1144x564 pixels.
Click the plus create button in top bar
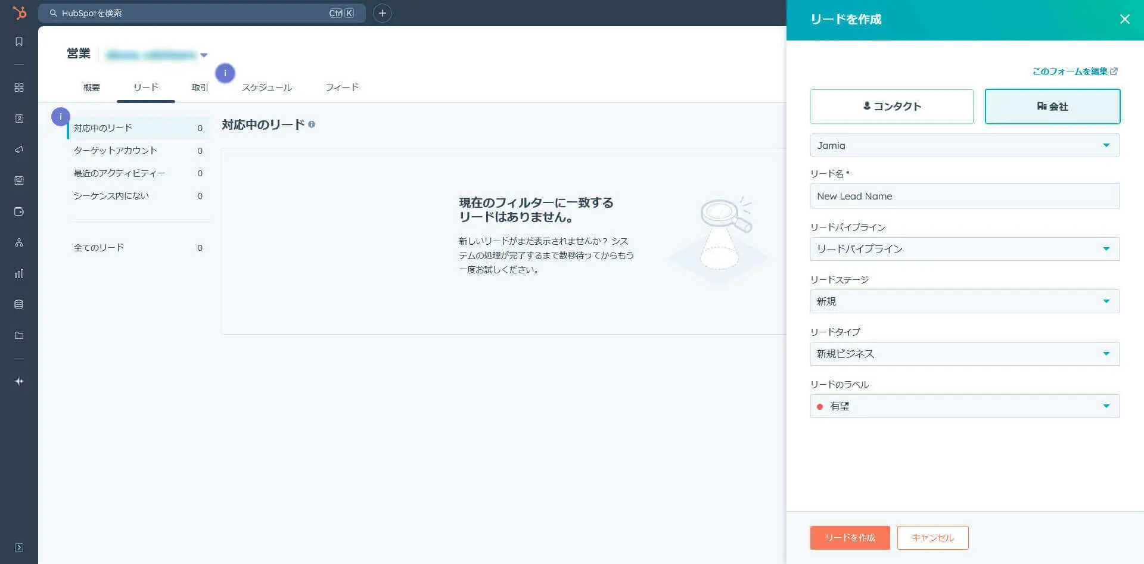[x=383, y=13]
